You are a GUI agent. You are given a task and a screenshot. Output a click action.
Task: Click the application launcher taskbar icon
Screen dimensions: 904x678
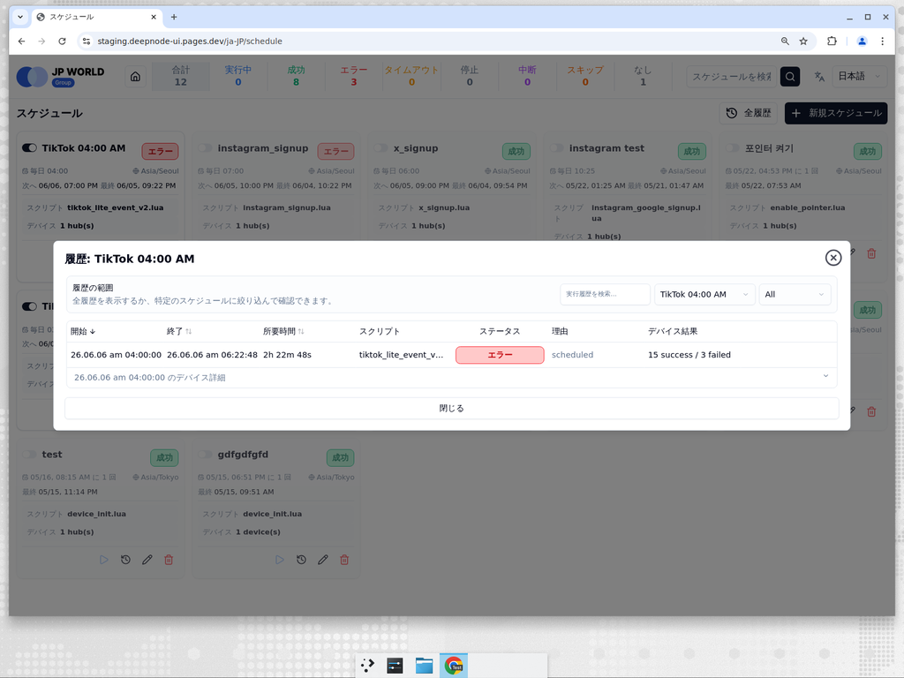click(x=367, y=666)
